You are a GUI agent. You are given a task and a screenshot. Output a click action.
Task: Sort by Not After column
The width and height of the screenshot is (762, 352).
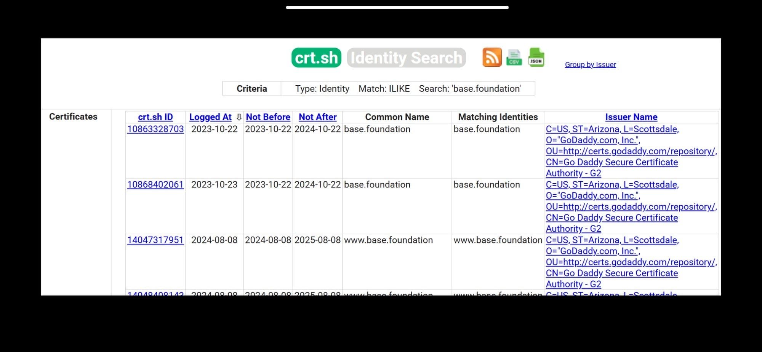pos(317,117)
